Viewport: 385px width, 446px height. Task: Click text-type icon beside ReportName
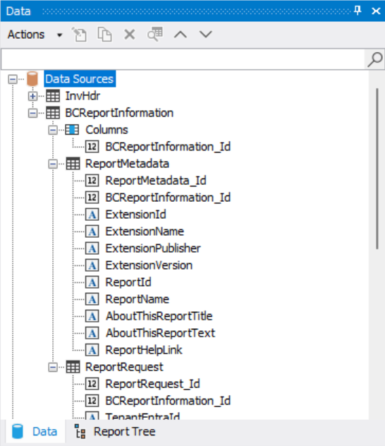tap(92, 299)
